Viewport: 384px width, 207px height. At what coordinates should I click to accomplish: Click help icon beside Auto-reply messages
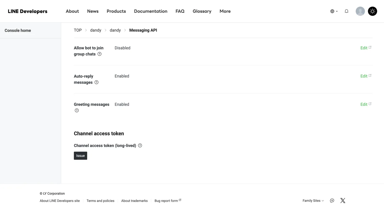click(97, 82)
